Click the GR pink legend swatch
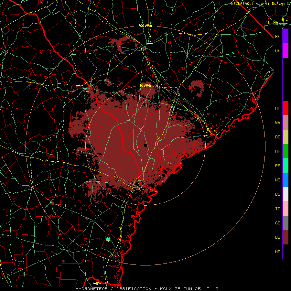The height and width of the screenshot is (291, 291). point(286,123)
